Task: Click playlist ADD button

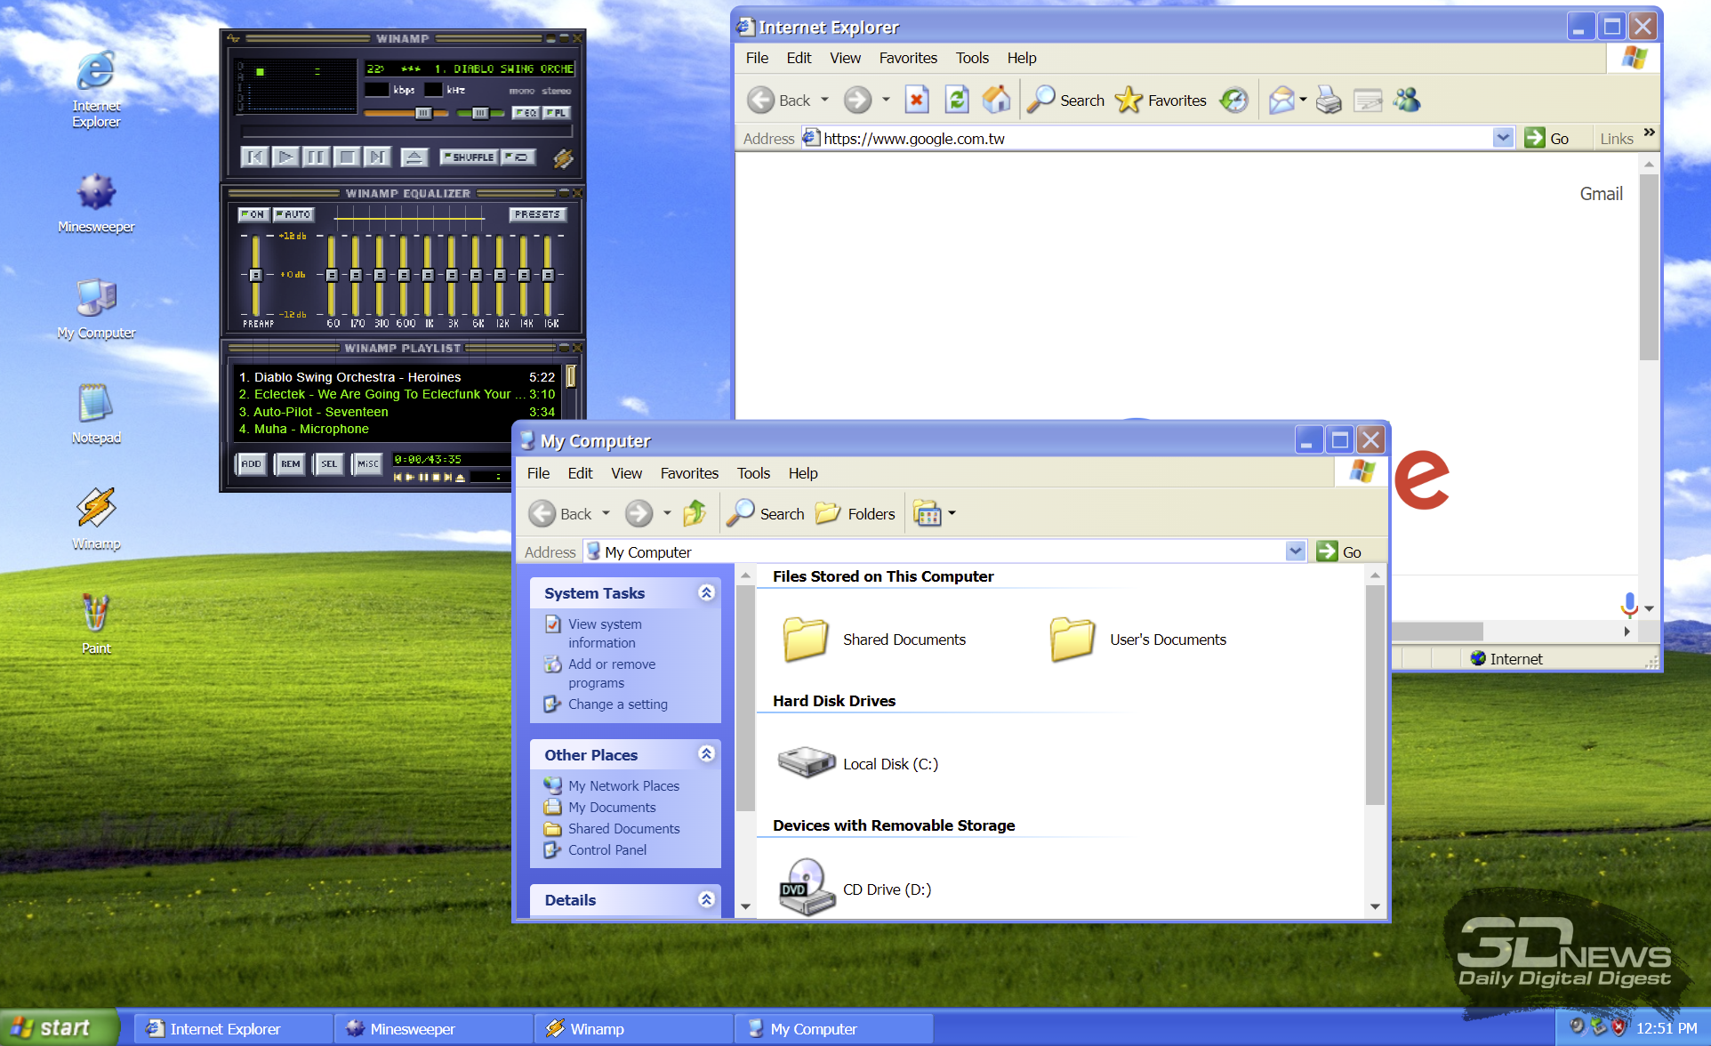Action: [x=252, y=463]
